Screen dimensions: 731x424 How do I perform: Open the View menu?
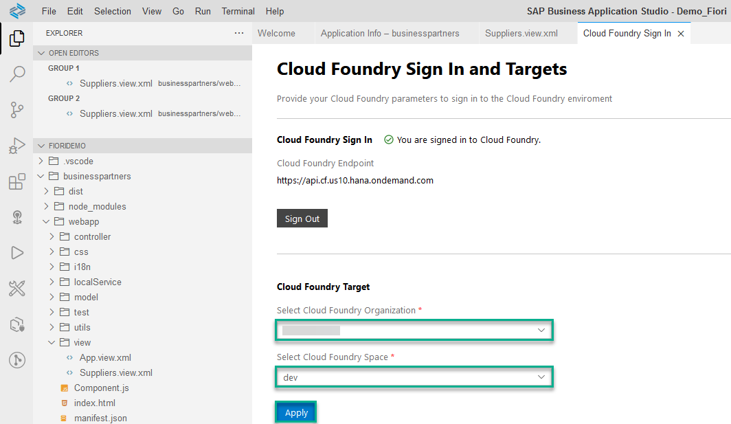(152, 11)
